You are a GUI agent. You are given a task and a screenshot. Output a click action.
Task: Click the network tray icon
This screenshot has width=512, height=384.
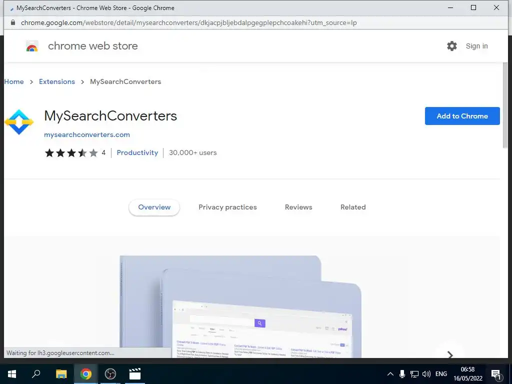tap(414, 374)
